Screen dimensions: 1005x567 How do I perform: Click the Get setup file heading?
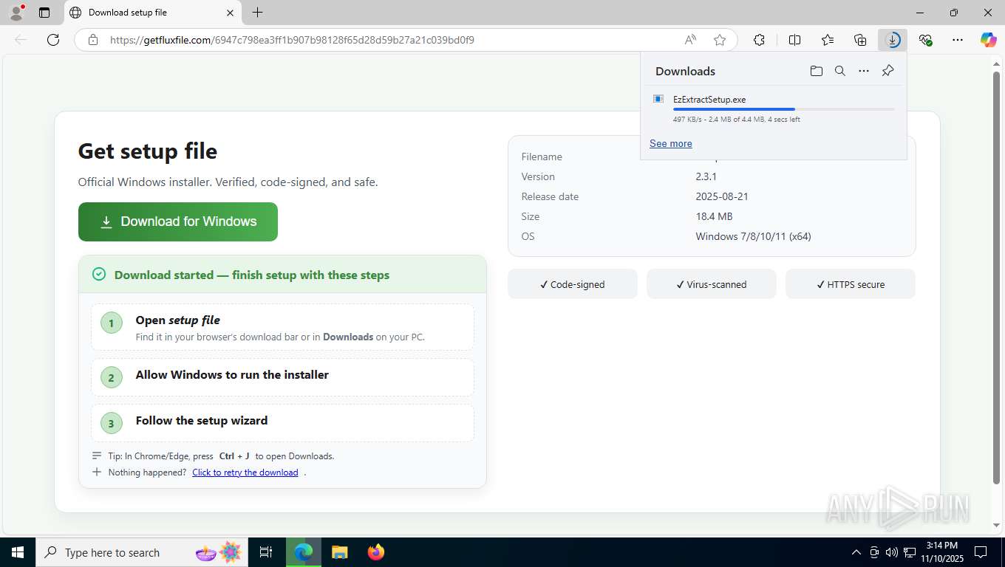coord(148,151)
